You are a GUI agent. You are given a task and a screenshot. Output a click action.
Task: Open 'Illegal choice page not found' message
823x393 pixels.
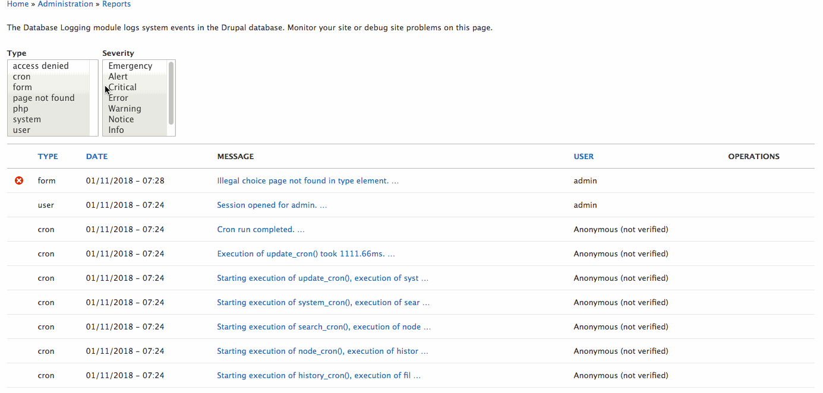coord(308,181)
